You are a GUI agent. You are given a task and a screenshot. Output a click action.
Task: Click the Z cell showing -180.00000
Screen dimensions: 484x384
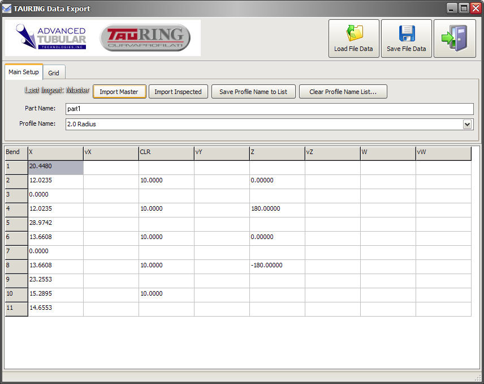276,266
